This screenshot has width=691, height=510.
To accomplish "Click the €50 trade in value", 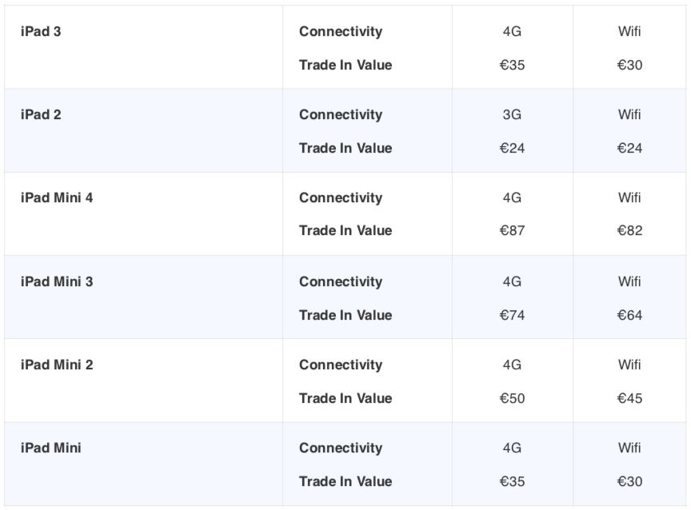I will point(512,398).
